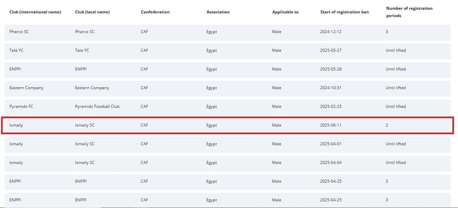Screen dimensions: 458x208
Task: Select the 2024-12-12 ban date for Pharco SC
Action: (x=331, y=32)
